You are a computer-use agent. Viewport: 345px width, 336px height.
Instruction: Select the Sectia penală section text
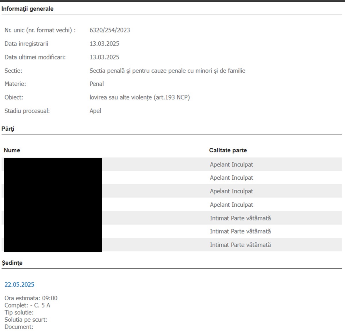167,71
